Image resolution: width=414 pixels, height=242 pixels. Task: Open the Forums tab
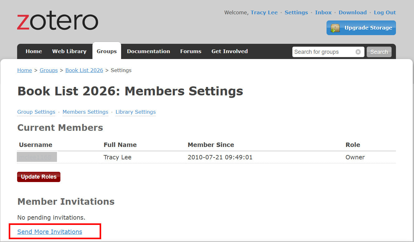click(191, 51)
